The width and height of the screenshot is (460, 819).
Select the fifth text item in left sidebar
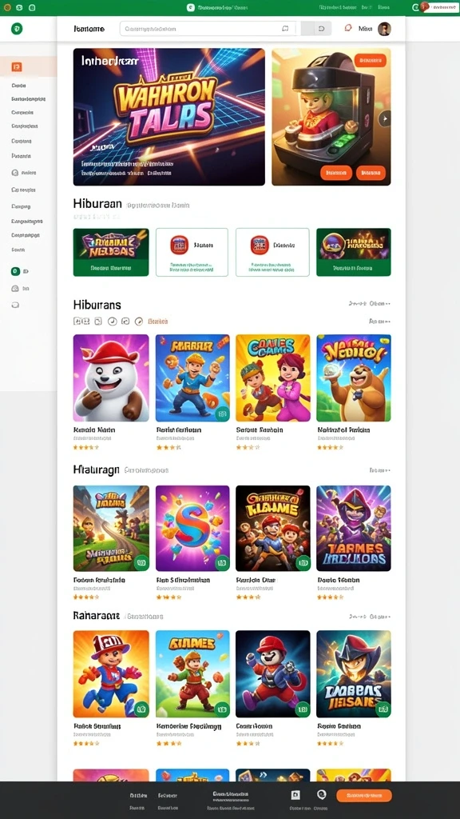(x=22, y=141)
